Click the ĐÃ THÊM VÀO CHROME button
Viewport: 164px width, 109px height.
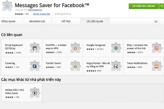tap(144, 6)
